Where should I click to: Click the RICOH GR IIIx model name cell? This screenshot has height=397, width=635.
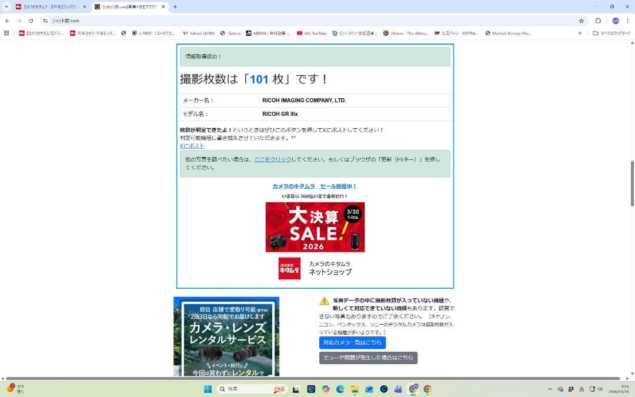[355, 114]
